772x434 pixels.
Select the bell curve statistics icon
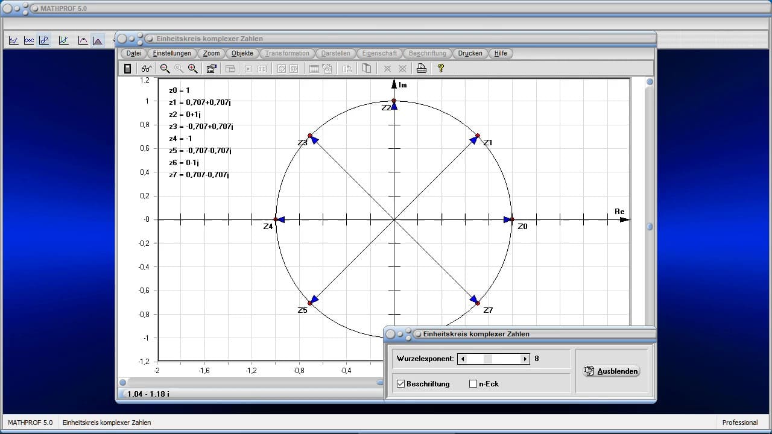tap(97, 40)
